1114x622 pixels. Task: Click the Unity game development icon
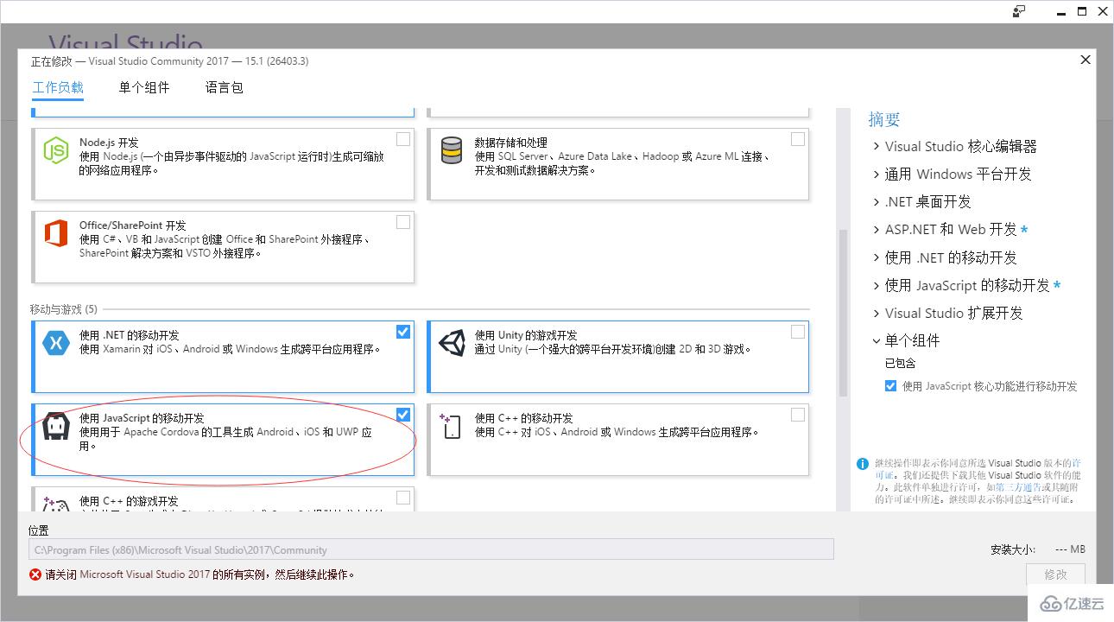452,343
